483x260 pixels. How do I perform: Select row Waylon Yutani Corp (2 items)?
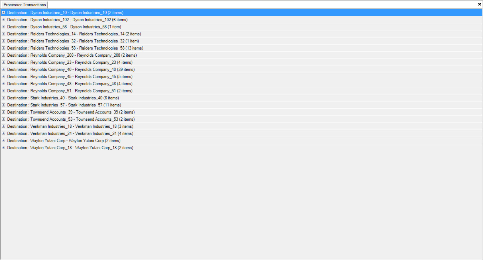[x=241, y=141]
